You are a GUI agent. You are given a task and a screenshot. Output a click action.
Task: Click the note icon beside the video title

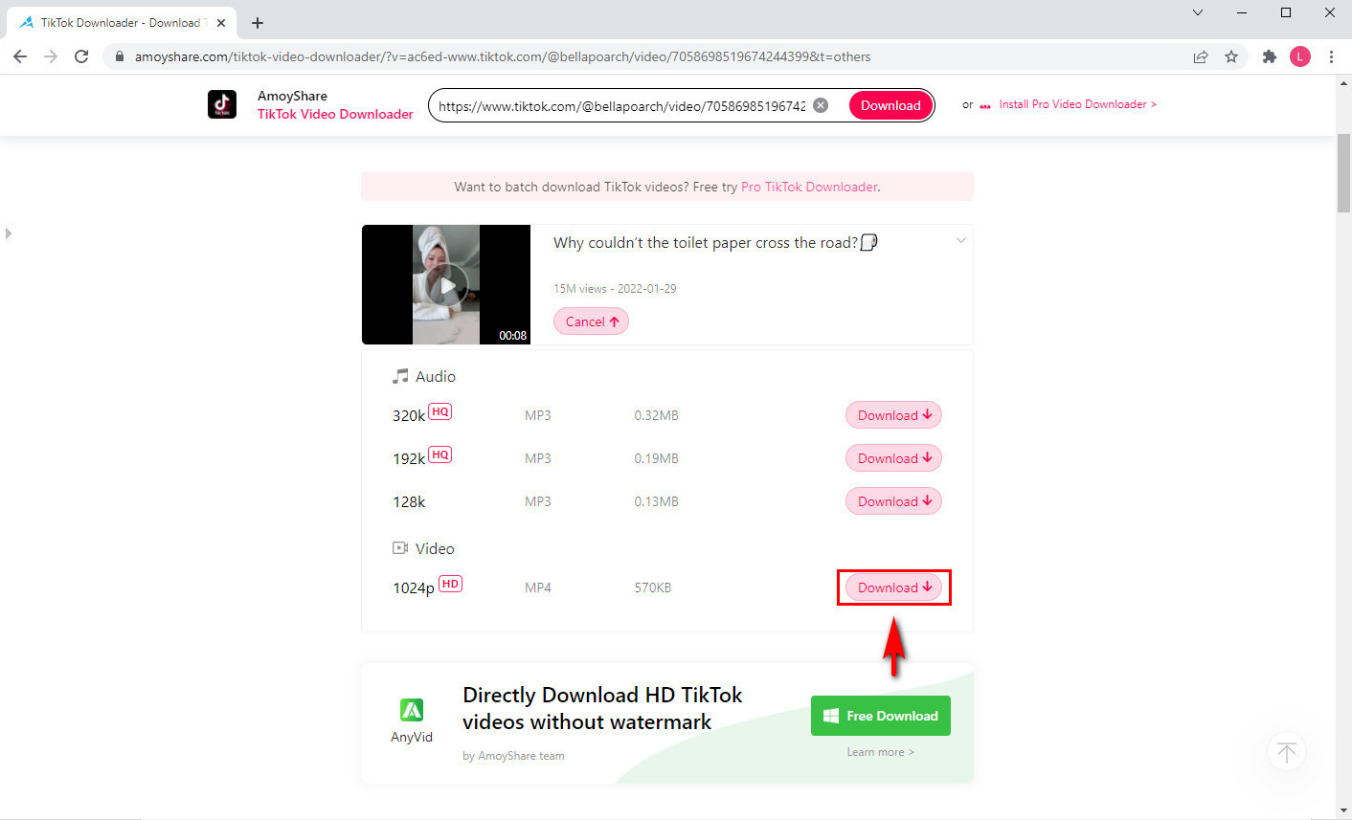(x=868, y=242)
